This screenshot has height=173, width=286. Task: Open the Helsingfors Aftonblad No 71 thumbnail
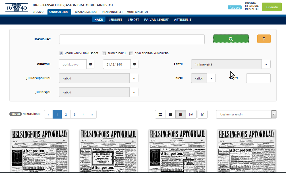(x=177, y=151)
